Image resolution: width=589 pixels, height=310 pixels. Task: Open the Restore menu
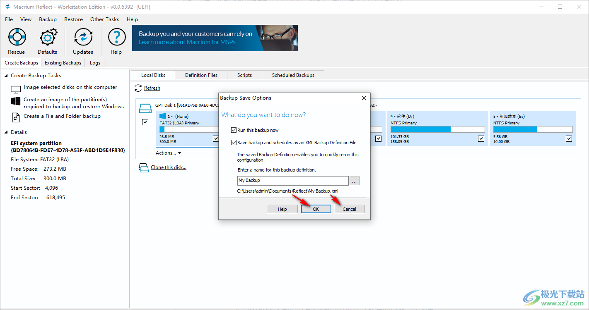[73, 19]
